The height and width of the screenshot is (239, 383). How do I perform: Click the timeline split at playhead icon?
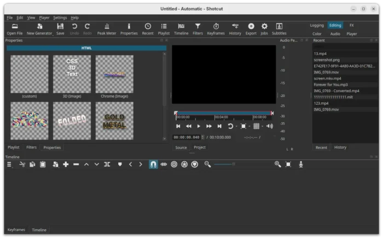click(107, 164)
